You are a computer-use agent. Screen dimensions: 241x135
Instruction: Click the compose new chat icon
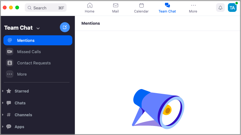tap(65, 27)
